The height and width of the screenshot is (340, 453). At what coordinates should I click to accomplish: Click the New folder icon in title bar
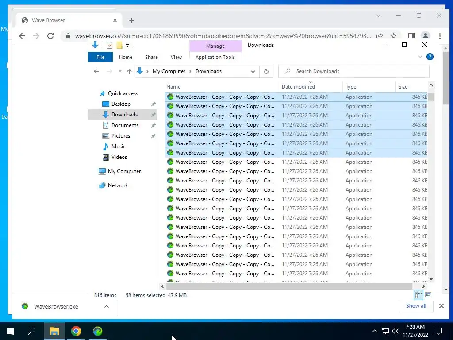coord(119,45)
